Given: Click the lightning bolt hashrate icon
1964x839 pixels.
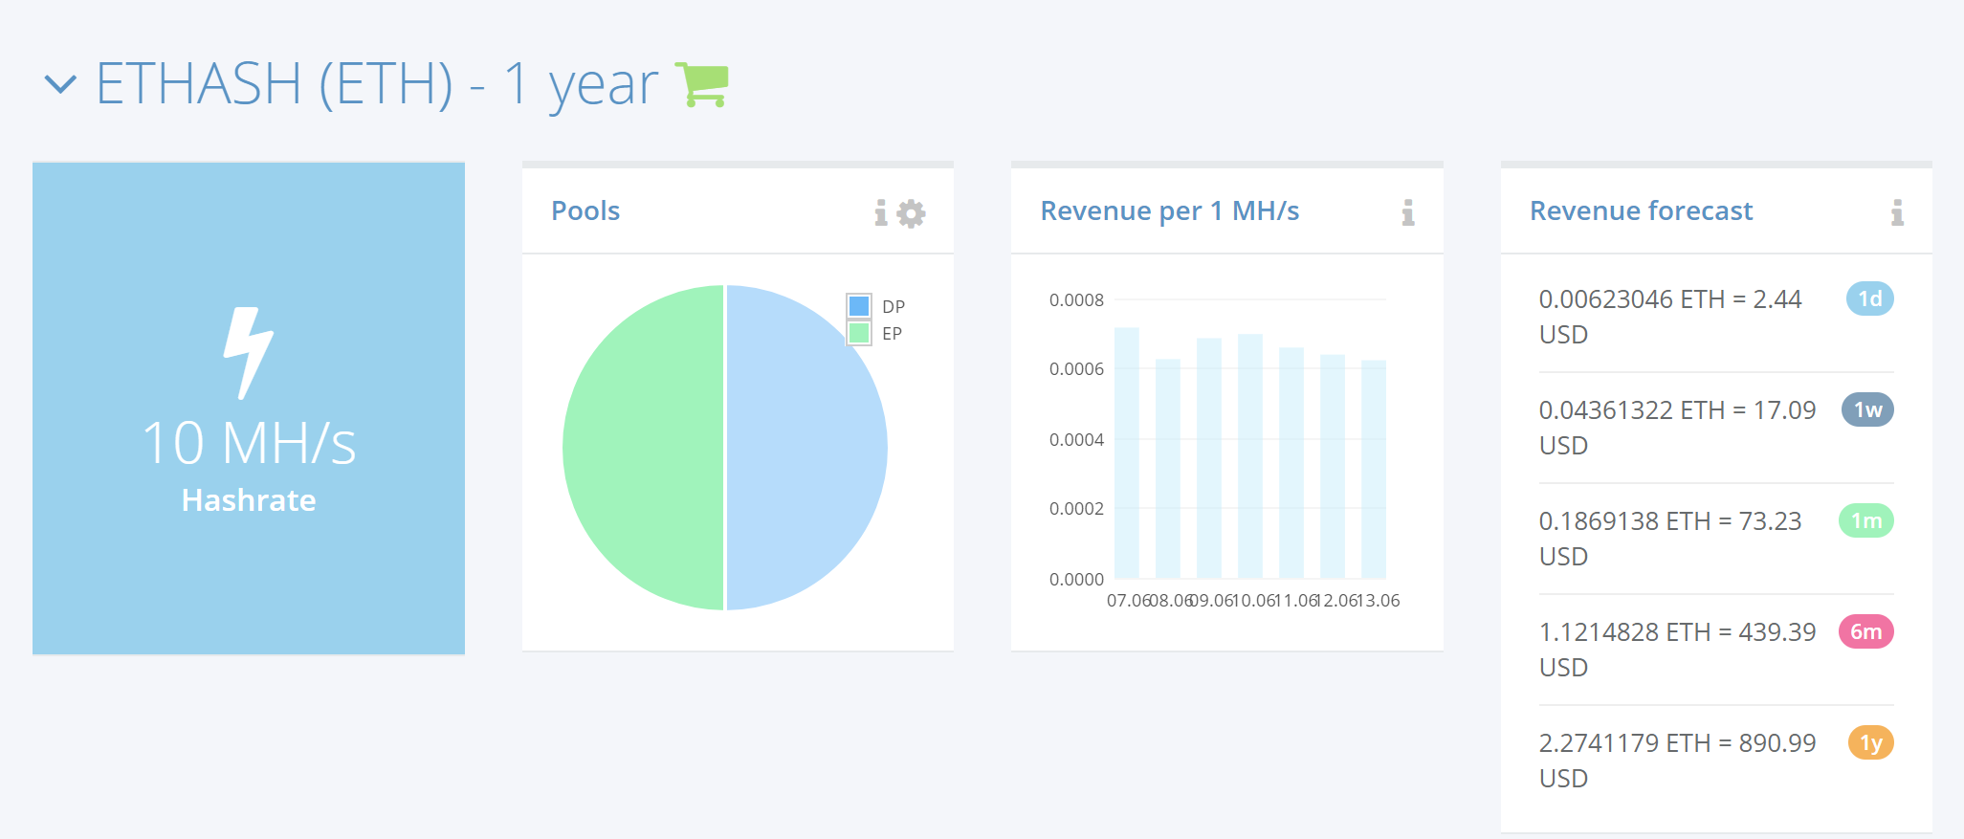Looking at the screenshot, I should pyautogui.click(x=249, y=353).
